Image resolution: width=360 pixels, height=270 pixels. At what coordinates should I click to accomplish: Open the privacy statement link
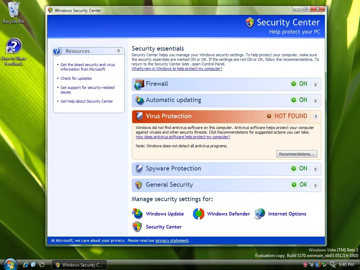tap(172, 240)
